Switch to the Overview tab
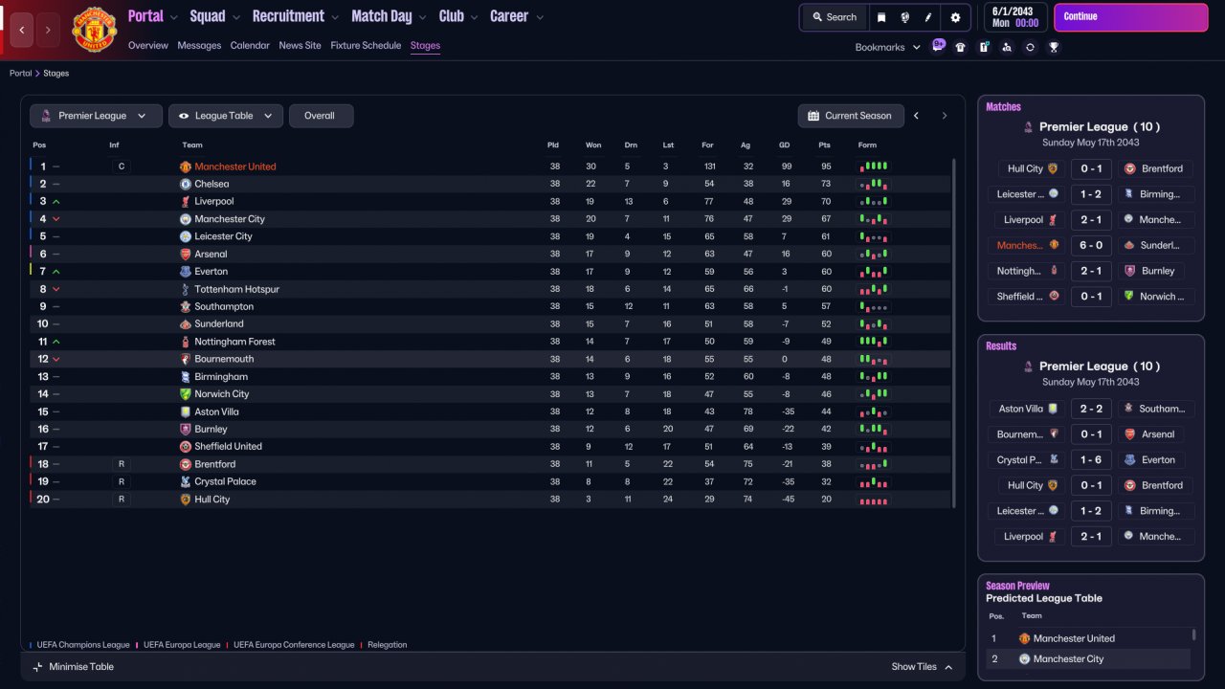This screenshot has height=689, width=1225. click(x=147, y=45)
